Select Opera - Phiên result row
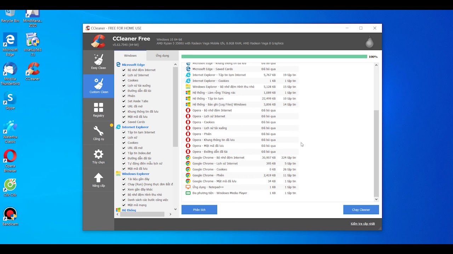This screenshot has width=453, height=254. (x=242, y=134)
